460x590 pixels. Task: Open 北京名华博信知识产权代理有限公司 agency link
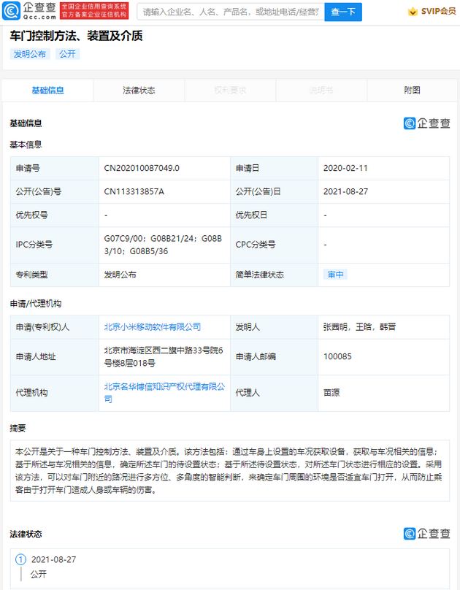(x=164, y=393)
